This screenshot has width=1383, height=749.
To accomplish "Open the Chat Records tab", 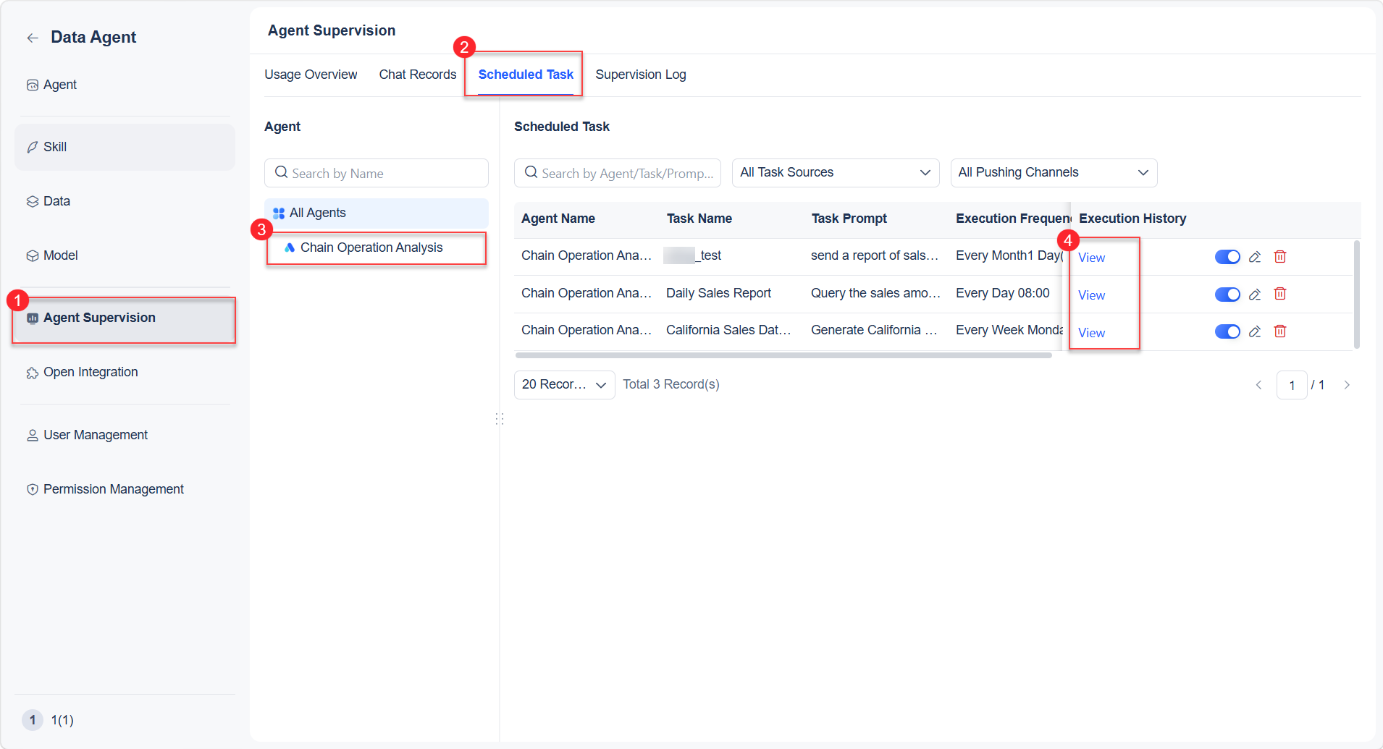I will [418, 75].
